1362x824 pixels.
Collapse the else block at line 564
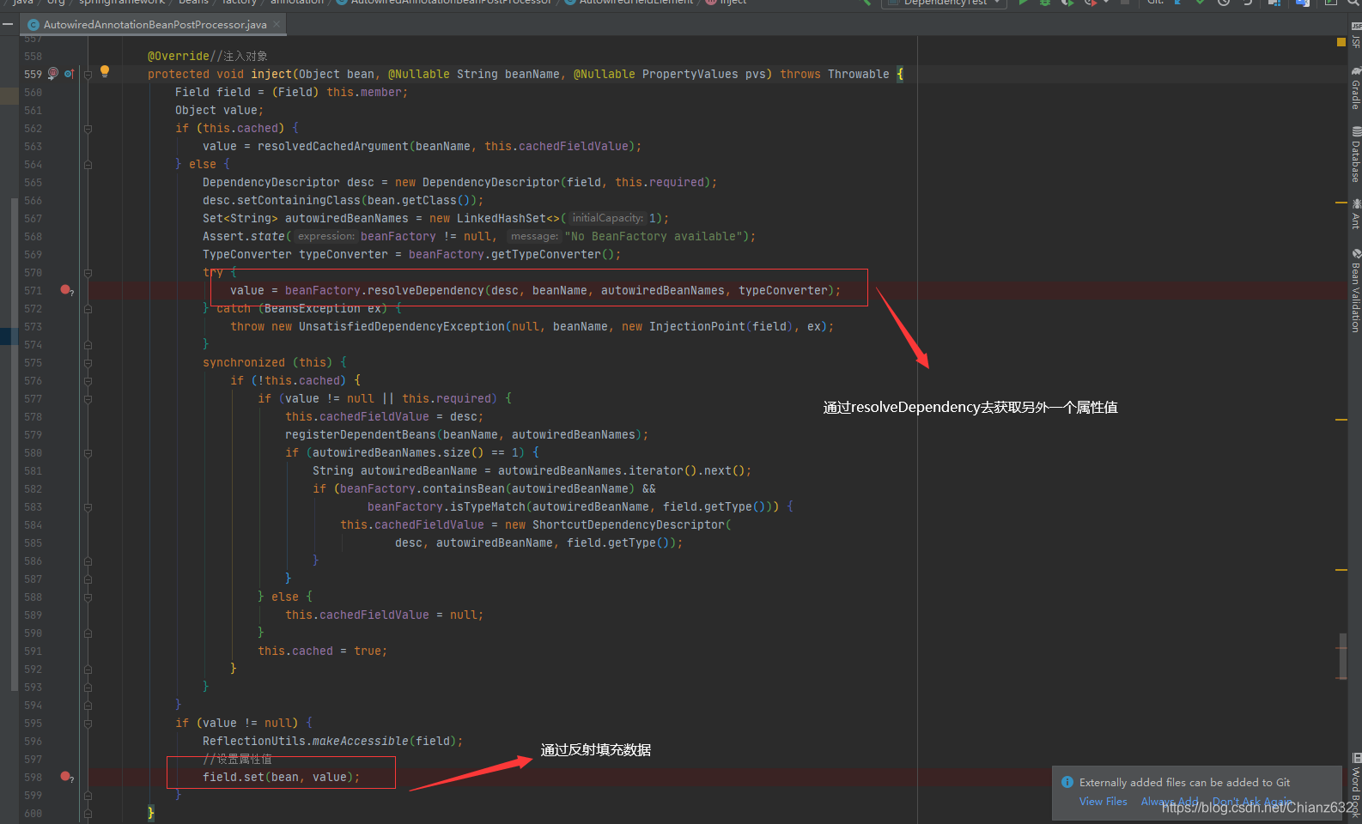click(88, 165)
